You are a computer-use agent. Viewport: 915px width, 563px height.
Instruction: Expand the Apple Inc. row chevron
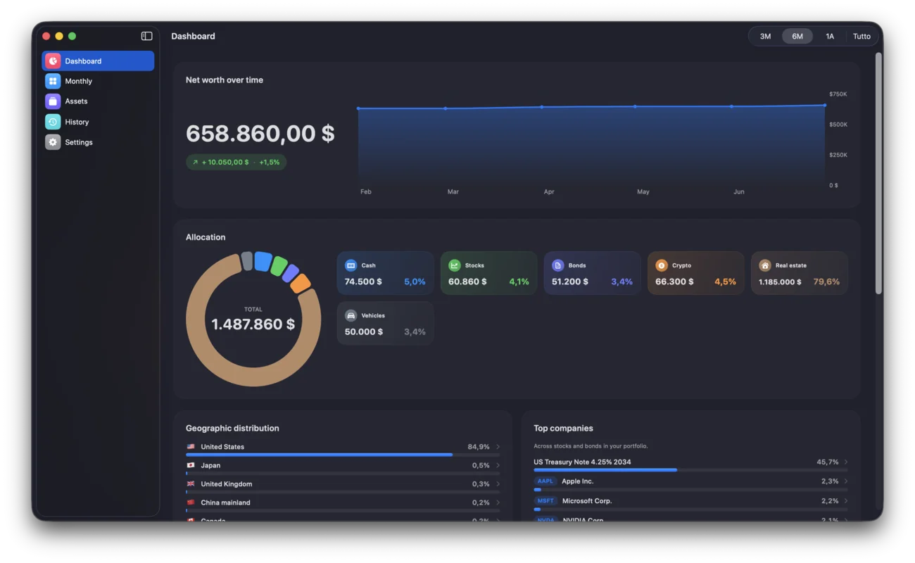pyautogui.click(x=845, y=481)
